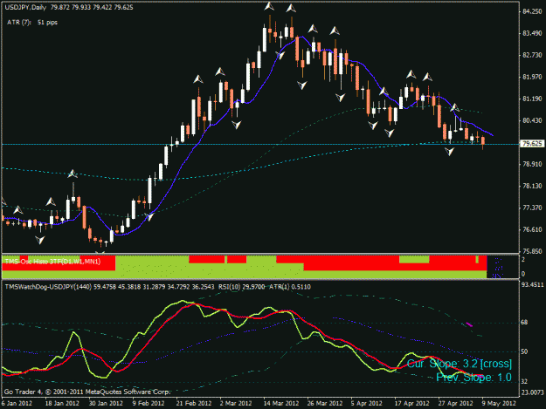Screen dimensions: 546x409
Task: Click the 80.430 price axis label
Action: 532,120
